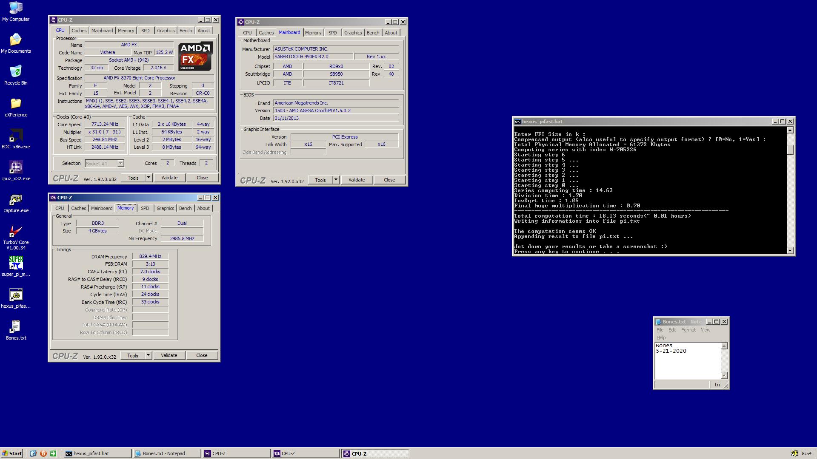The width and height of the screenshot is (817, 459).
Task: Click the green arrow quick launch icon
Action: 53,453
